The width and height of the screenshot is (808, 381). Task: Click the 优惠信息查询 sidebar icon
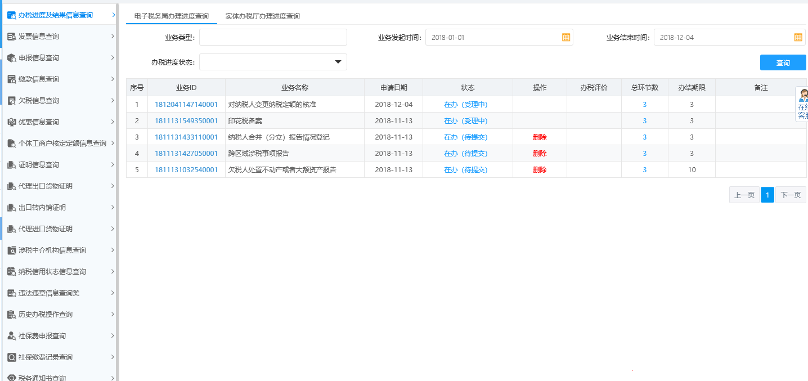click(x=11, y=122)
